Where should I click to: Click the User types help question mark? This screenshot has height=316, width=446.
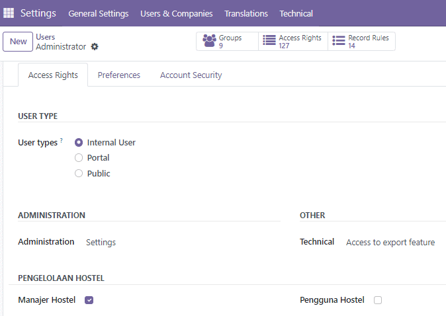click(x=61, y=140)
